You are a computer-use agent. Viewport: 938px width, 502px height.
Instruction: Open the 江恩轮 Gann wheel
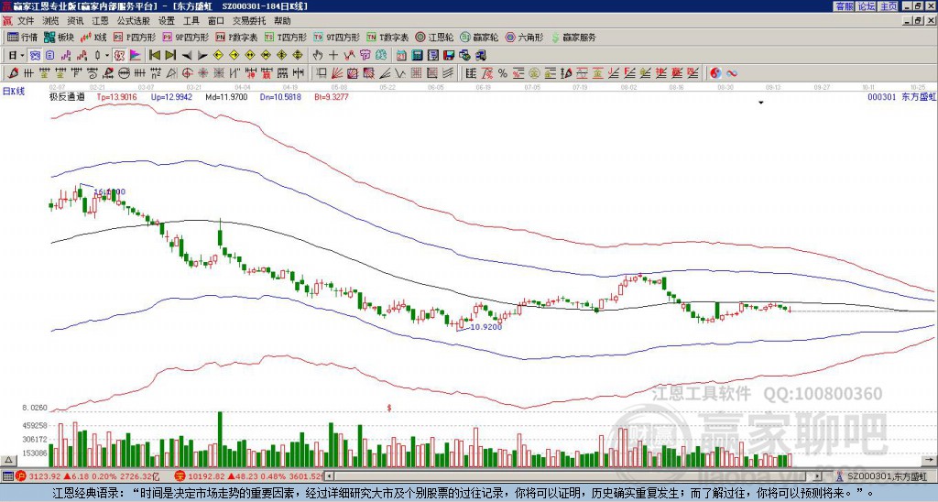tap(433, 37)
